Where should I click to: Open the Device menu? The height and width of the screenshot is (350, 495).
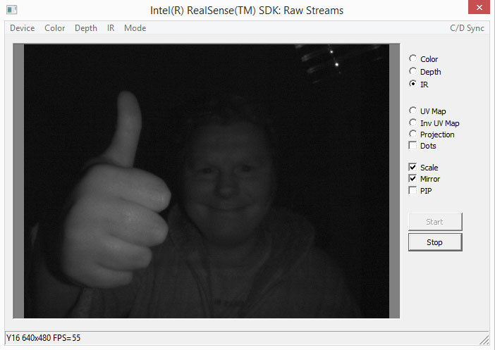(x=22, y=28)
